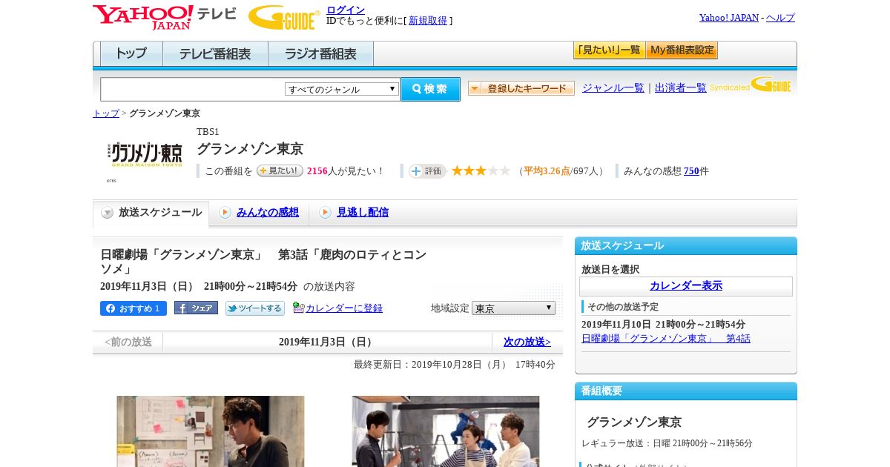
Task: Click the 新規取得 link
Action: [x=428, y=21]
